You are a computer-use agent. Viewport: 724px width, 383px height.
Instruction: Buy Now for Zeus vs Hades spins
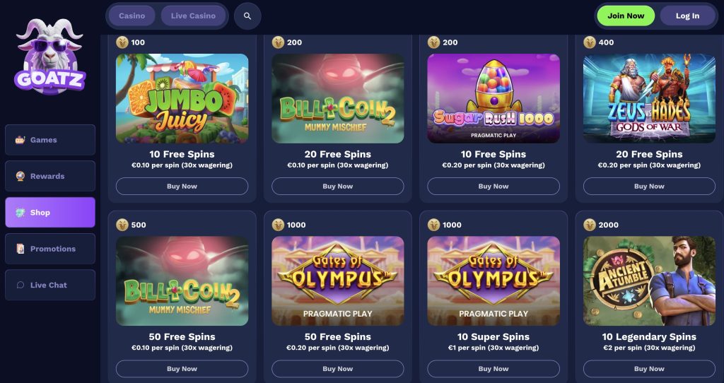pos(649,187)
